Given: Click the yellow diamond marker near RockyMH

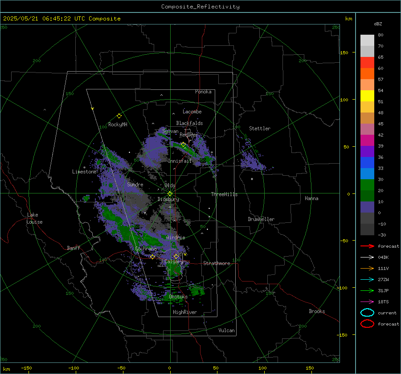Looking at the screenshot, I should pyautogui.click(x=119, y=116).
